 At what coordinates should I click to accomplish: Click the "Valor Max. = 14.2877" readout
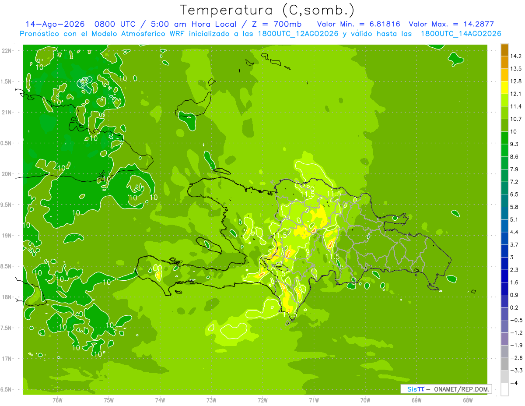click(451, 24)
